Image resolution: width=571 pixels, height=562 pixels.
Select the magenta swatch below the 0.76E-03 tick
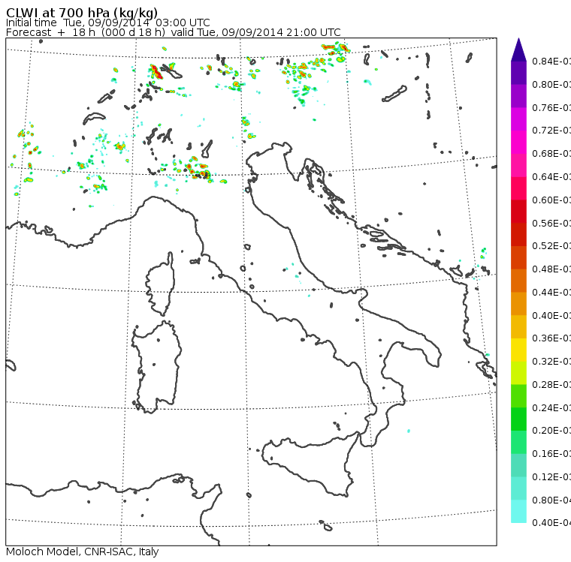[x=518, y=119]
